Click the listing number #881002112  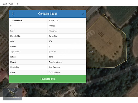click(x=10, y=4)
